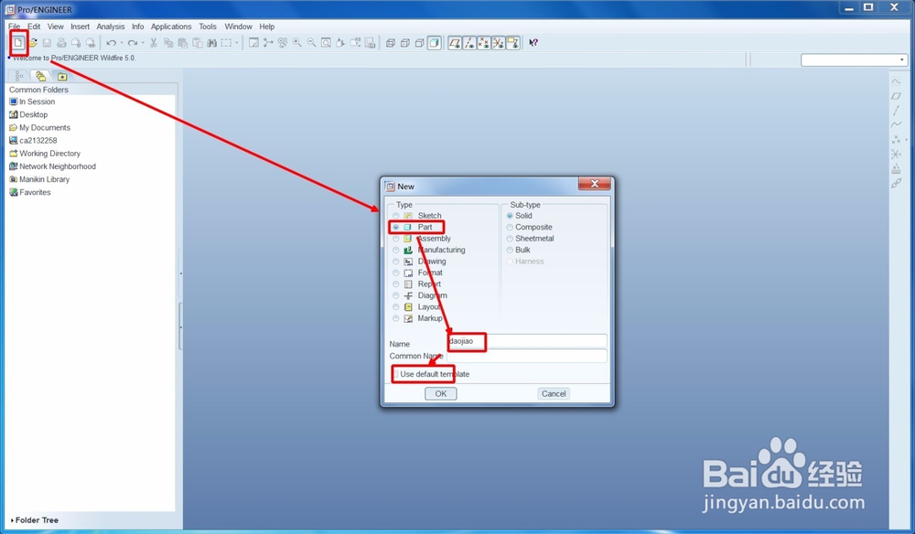Select the Part type radio button
Screen dimensions: 915x534
[395, 227]
